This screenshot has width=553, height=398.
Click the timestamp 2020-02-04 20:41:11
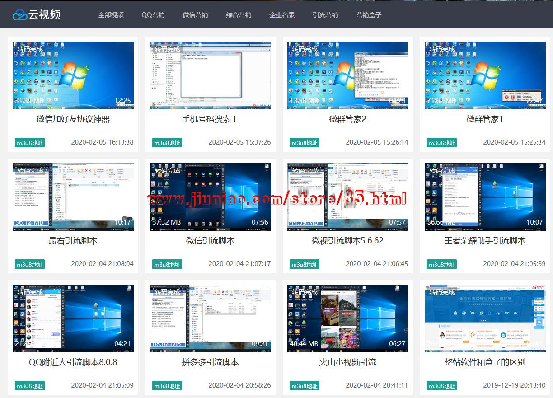pyautogui.click(x=377, y=385)
